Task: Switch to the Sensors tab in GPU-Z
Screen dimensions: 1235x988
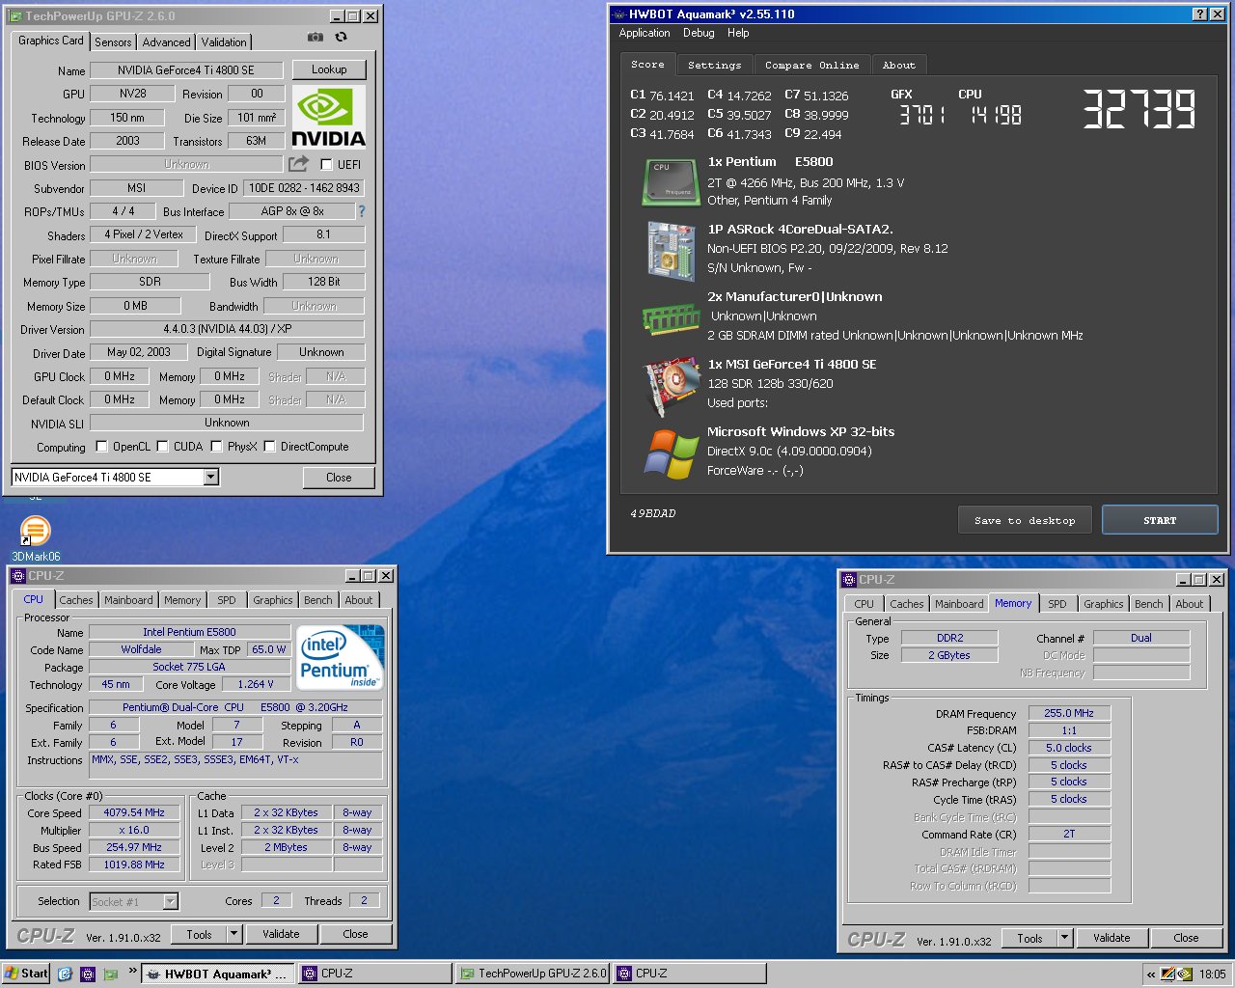Action: coord(113,41)
